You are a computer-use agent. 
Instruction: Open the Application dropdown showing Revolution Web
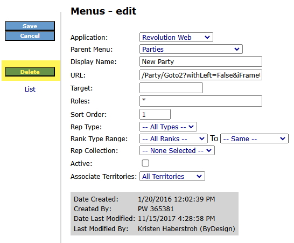point(176,37)
